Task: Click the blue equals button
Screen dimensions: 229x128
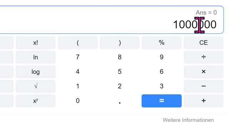Action: 161,101
